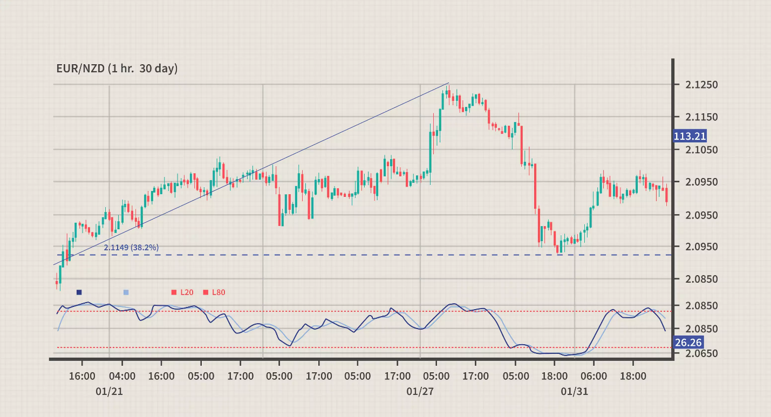This screenshot has height=417, width=771.
Task: Select the 01/21 date label
Action: coord(109,392)
